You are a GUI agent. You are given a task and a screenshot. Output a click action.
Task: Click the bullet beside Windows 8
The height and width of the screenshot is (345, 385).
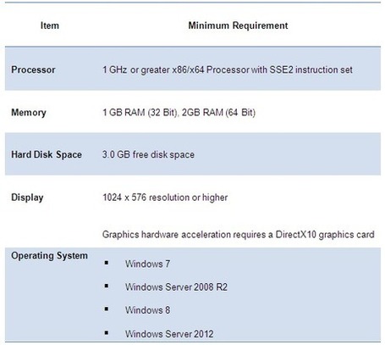(x=107, y=309)
